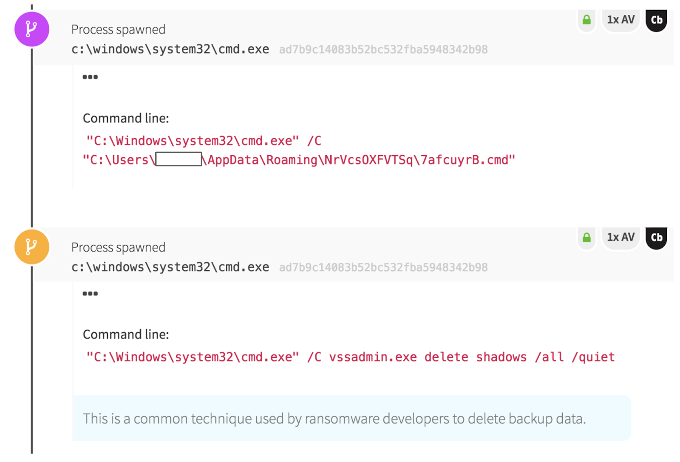Expand ellipsis details under first cmd.exe event
Screen dimensions: 680x462
(x=90, y=77)
